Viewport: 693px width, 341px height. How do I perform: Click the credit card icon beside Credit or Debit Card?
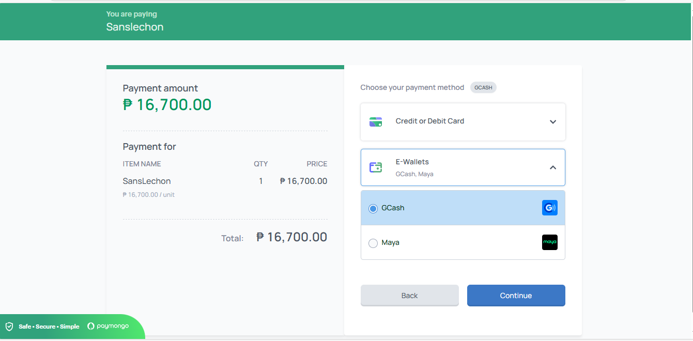(376, 121)
